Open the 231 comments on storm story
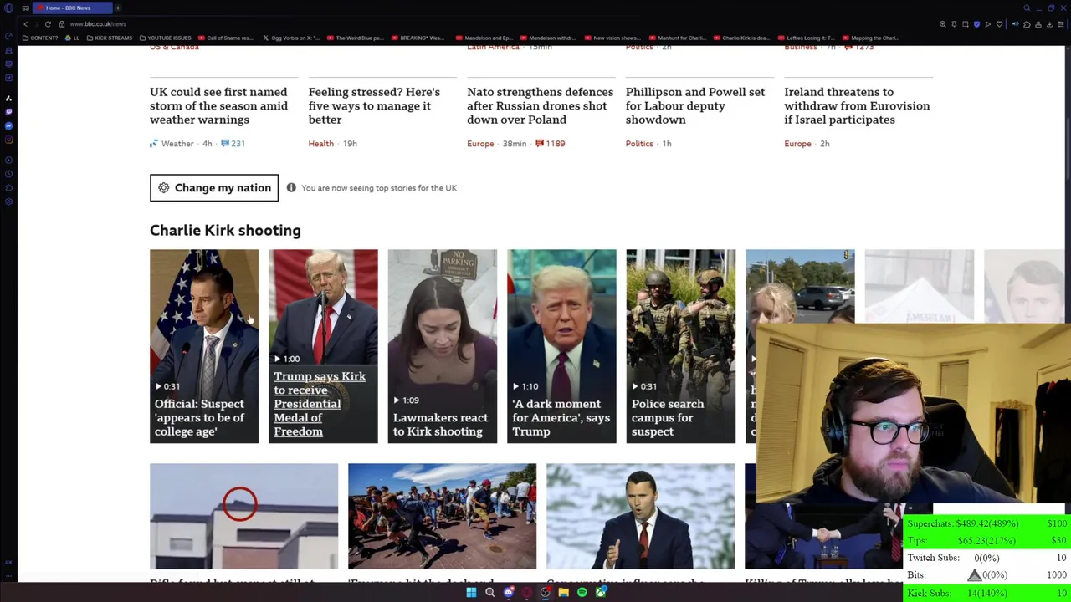The width and height of the screenshot is (1071, 602). pyautogui.click(x=233, y=144)
